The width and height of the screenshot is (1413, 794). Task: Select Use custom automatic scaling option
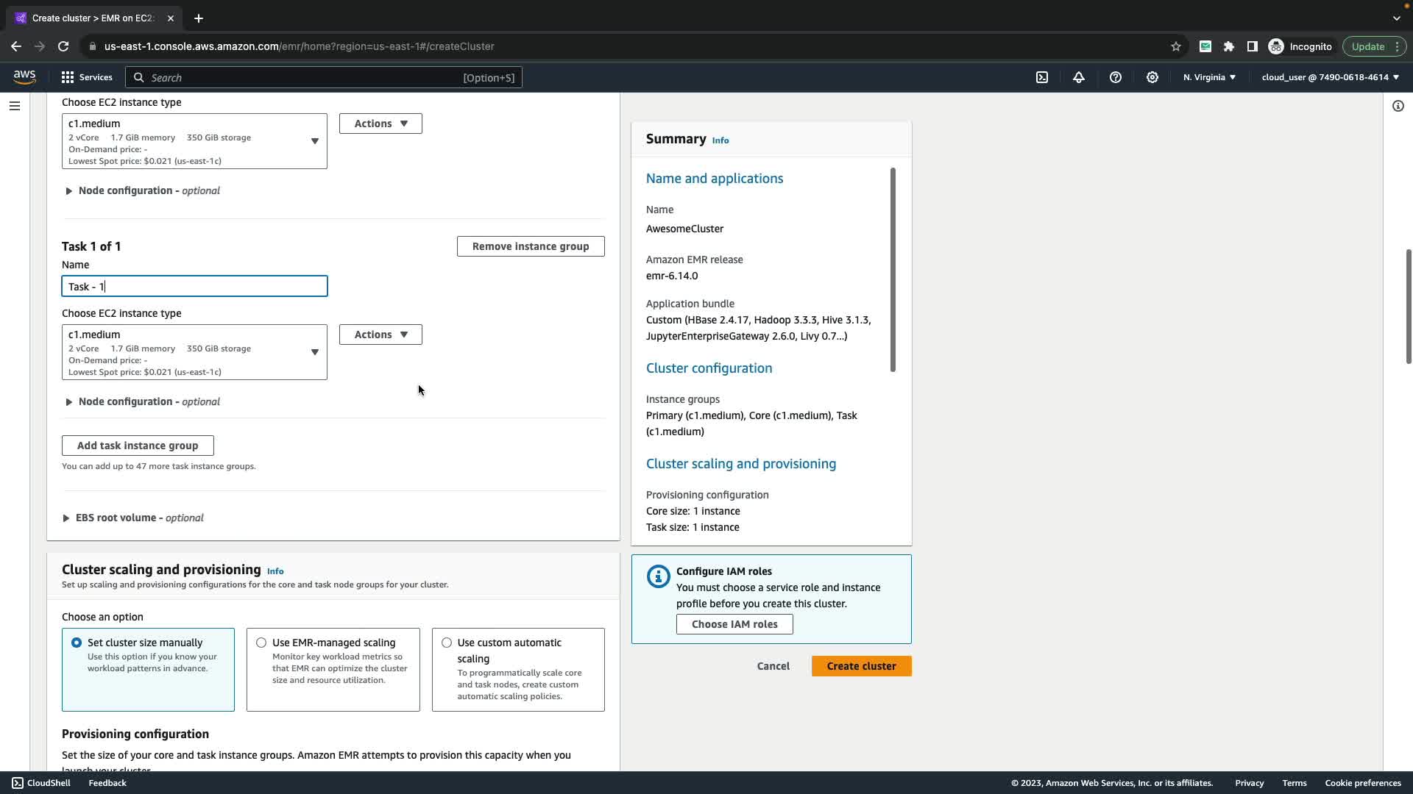point(447,643)
